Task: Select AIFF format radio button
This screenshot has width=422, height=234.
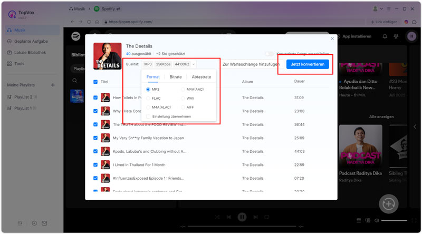Action: 183,108
